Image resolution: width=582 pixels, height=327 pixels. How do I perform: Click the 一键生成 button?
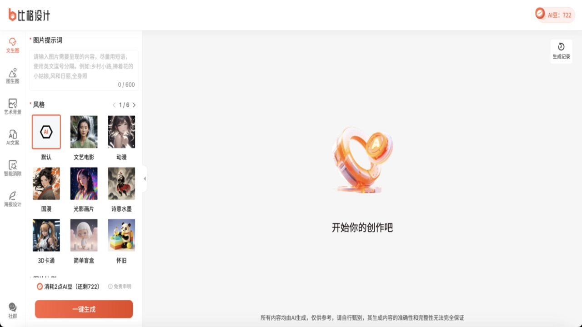tap(84, 309)
